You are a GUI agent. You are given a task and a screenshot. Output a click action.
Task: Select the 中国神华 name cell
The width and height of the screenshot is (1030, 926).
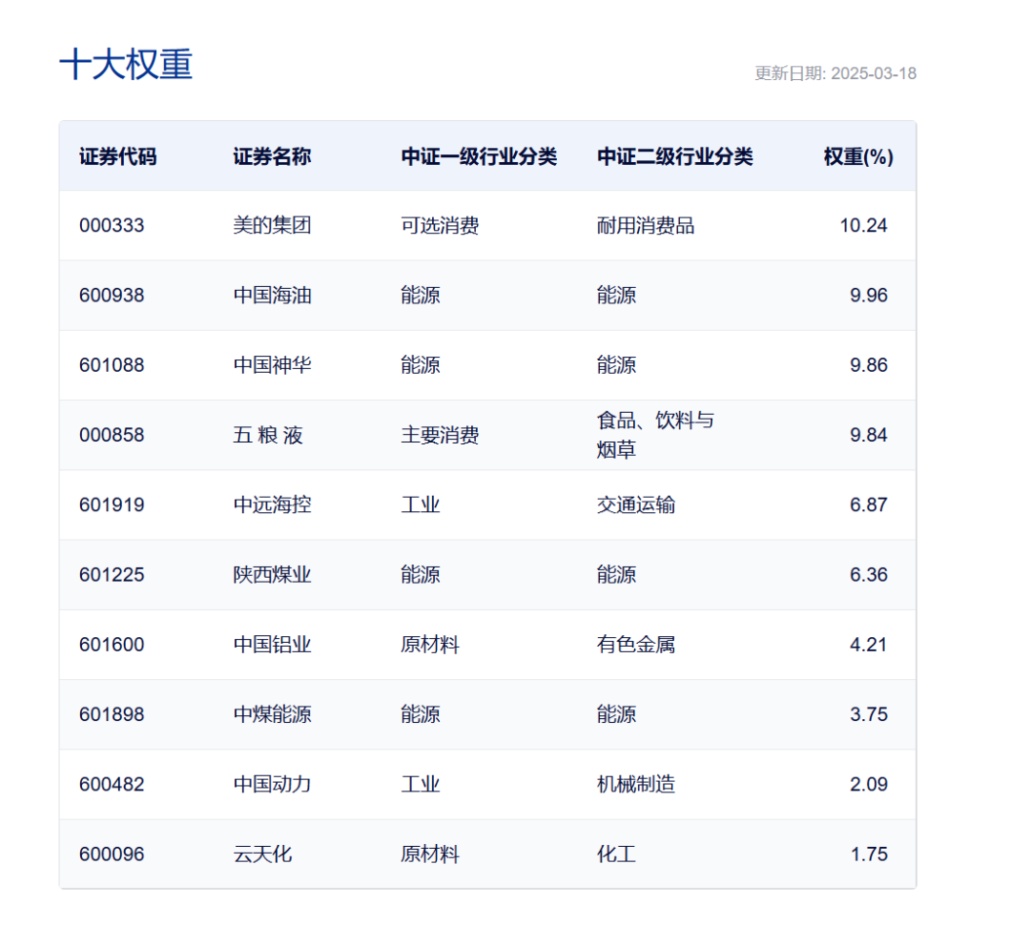pos(272,365)
